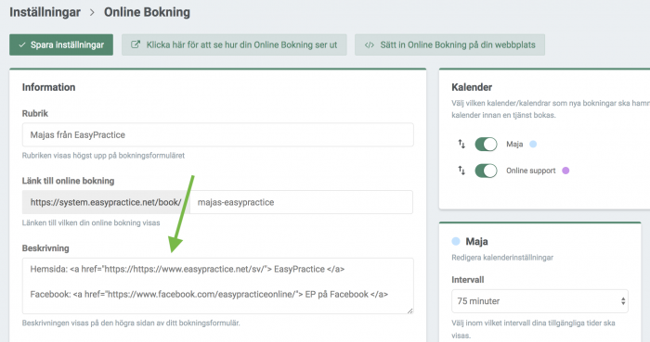Click the Information section heading
The width and height of the screenshot is (650, 342).
pos(48,87)
